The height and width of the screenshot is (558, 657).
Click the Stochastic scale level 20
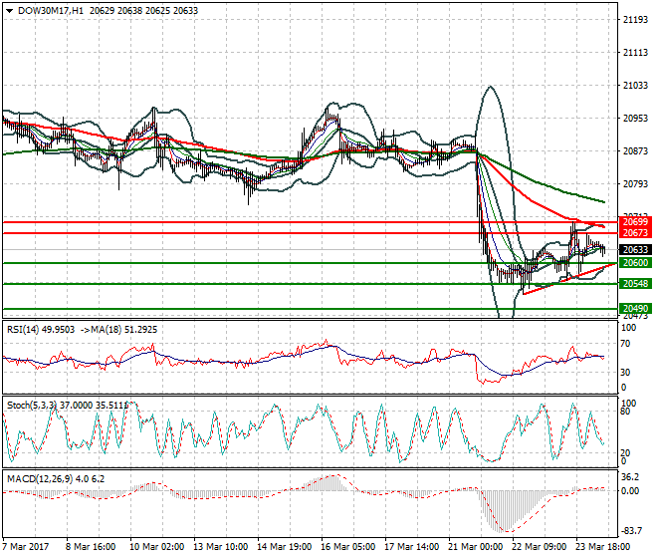625,452
